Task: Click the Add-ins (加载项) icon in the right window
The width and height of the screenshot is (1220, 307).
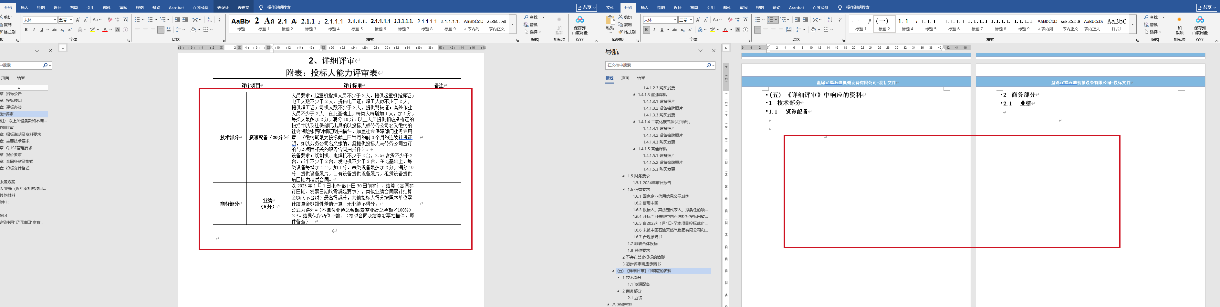Action: pyautogui.click(x=1179, y=20)
